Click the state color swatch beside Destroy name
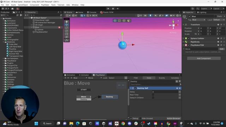Screen dimensions: 226x127 point(177,81)
